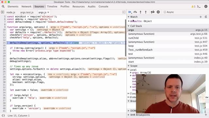Resume script execution
Viewport: 209px width, 118px height.
pyautogui.click(x=130, y=12)
